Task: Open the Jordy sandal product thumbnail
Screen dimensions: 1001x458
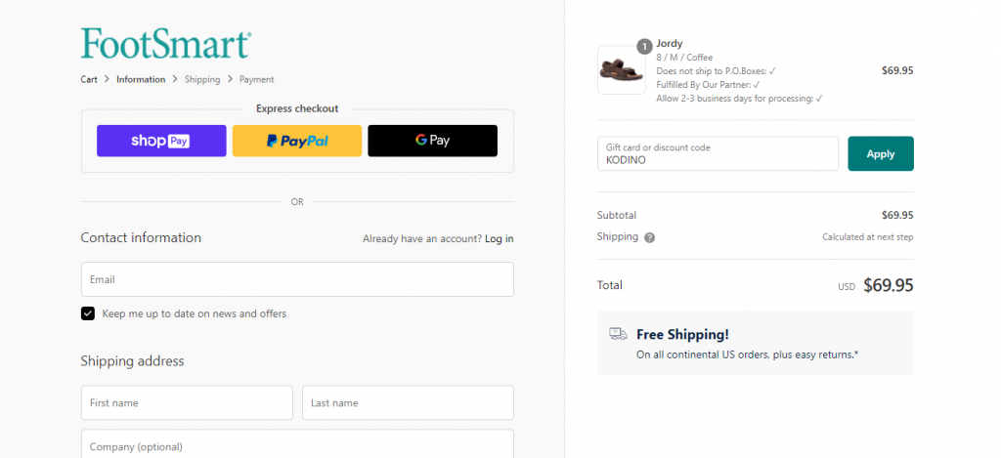Action: point(621,70)
